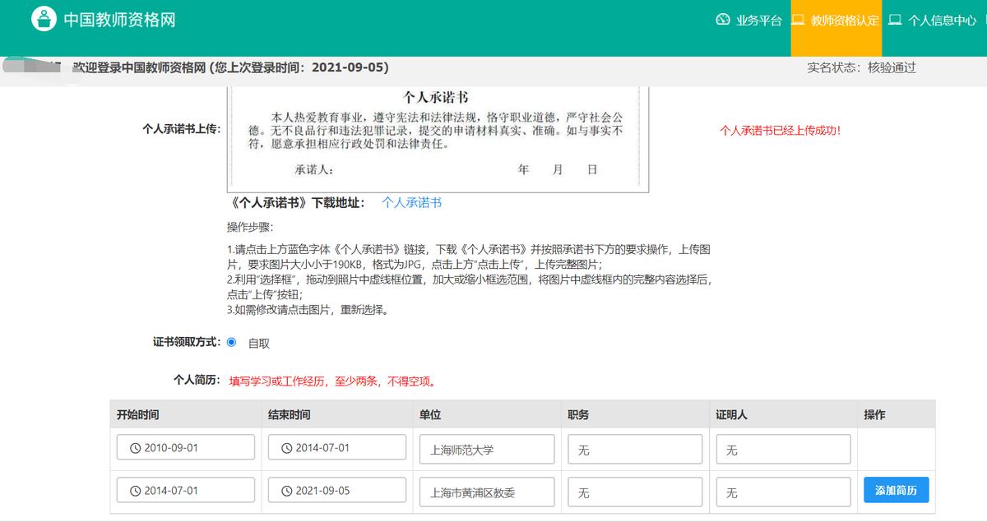The image size is (987, 522).
Task: Select the first row 职务 field showing 无
Action: pos(633,447)
